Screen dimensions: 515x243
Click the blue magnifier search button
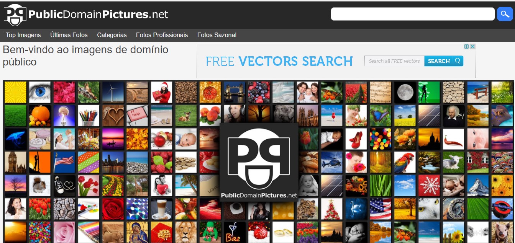click(505, 14)
